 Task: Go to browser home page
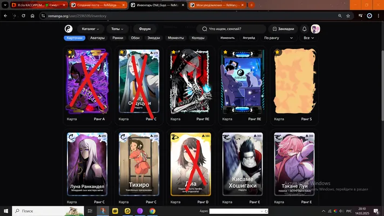click(32, 16)
